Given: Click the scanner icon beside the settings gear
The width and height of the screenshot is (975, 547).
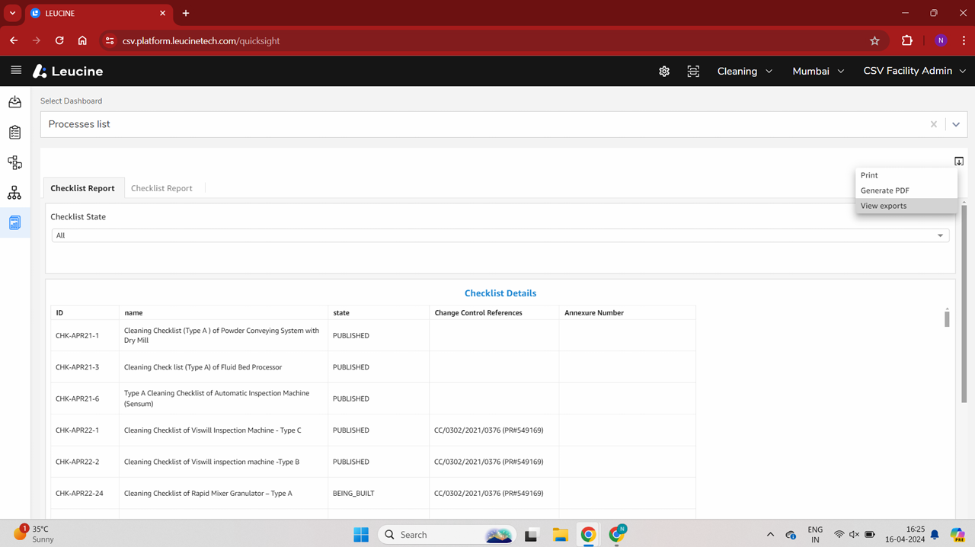Looking at the screenshot, I should tap(693, 71).
